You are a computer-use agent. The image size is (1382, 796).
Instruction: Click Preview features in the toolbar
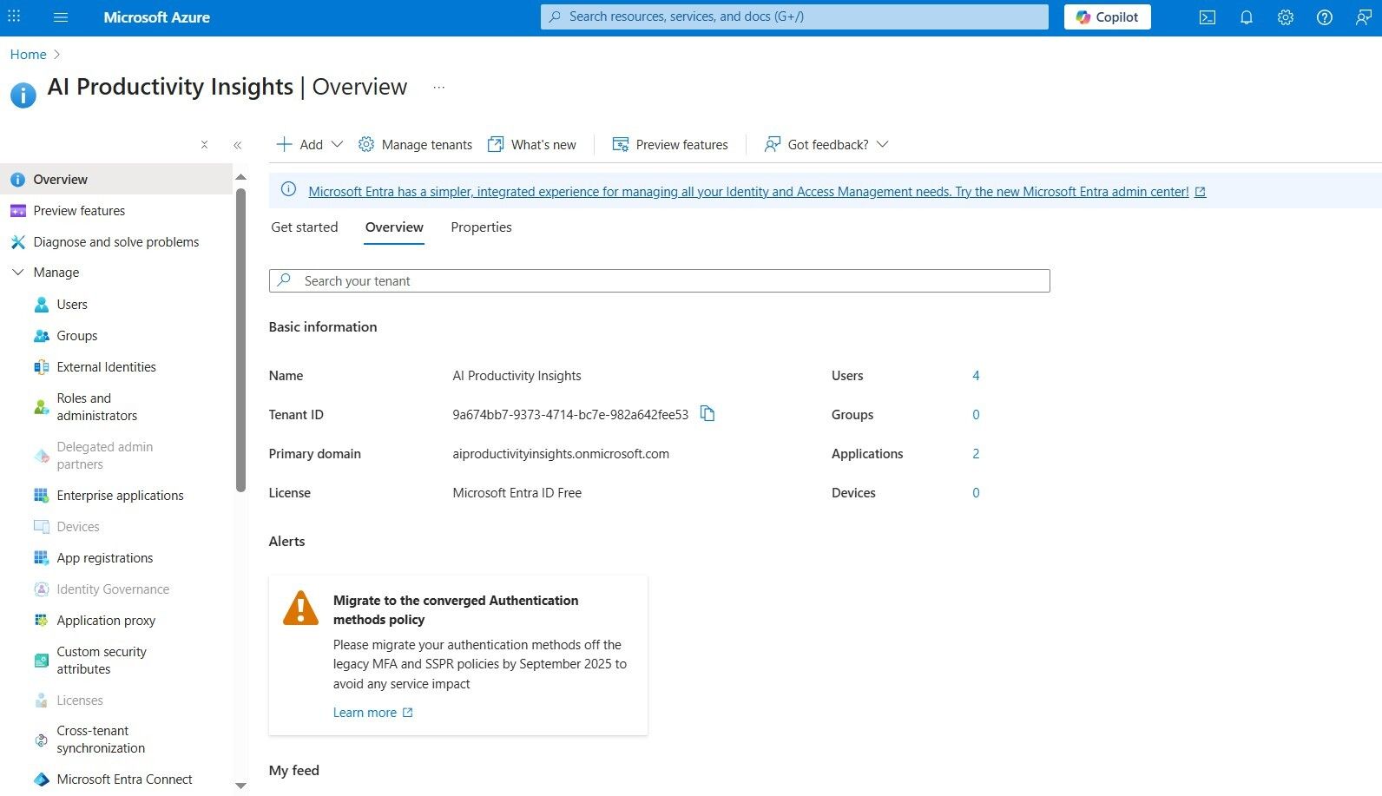pyautogui.click(x=670, y=145)
